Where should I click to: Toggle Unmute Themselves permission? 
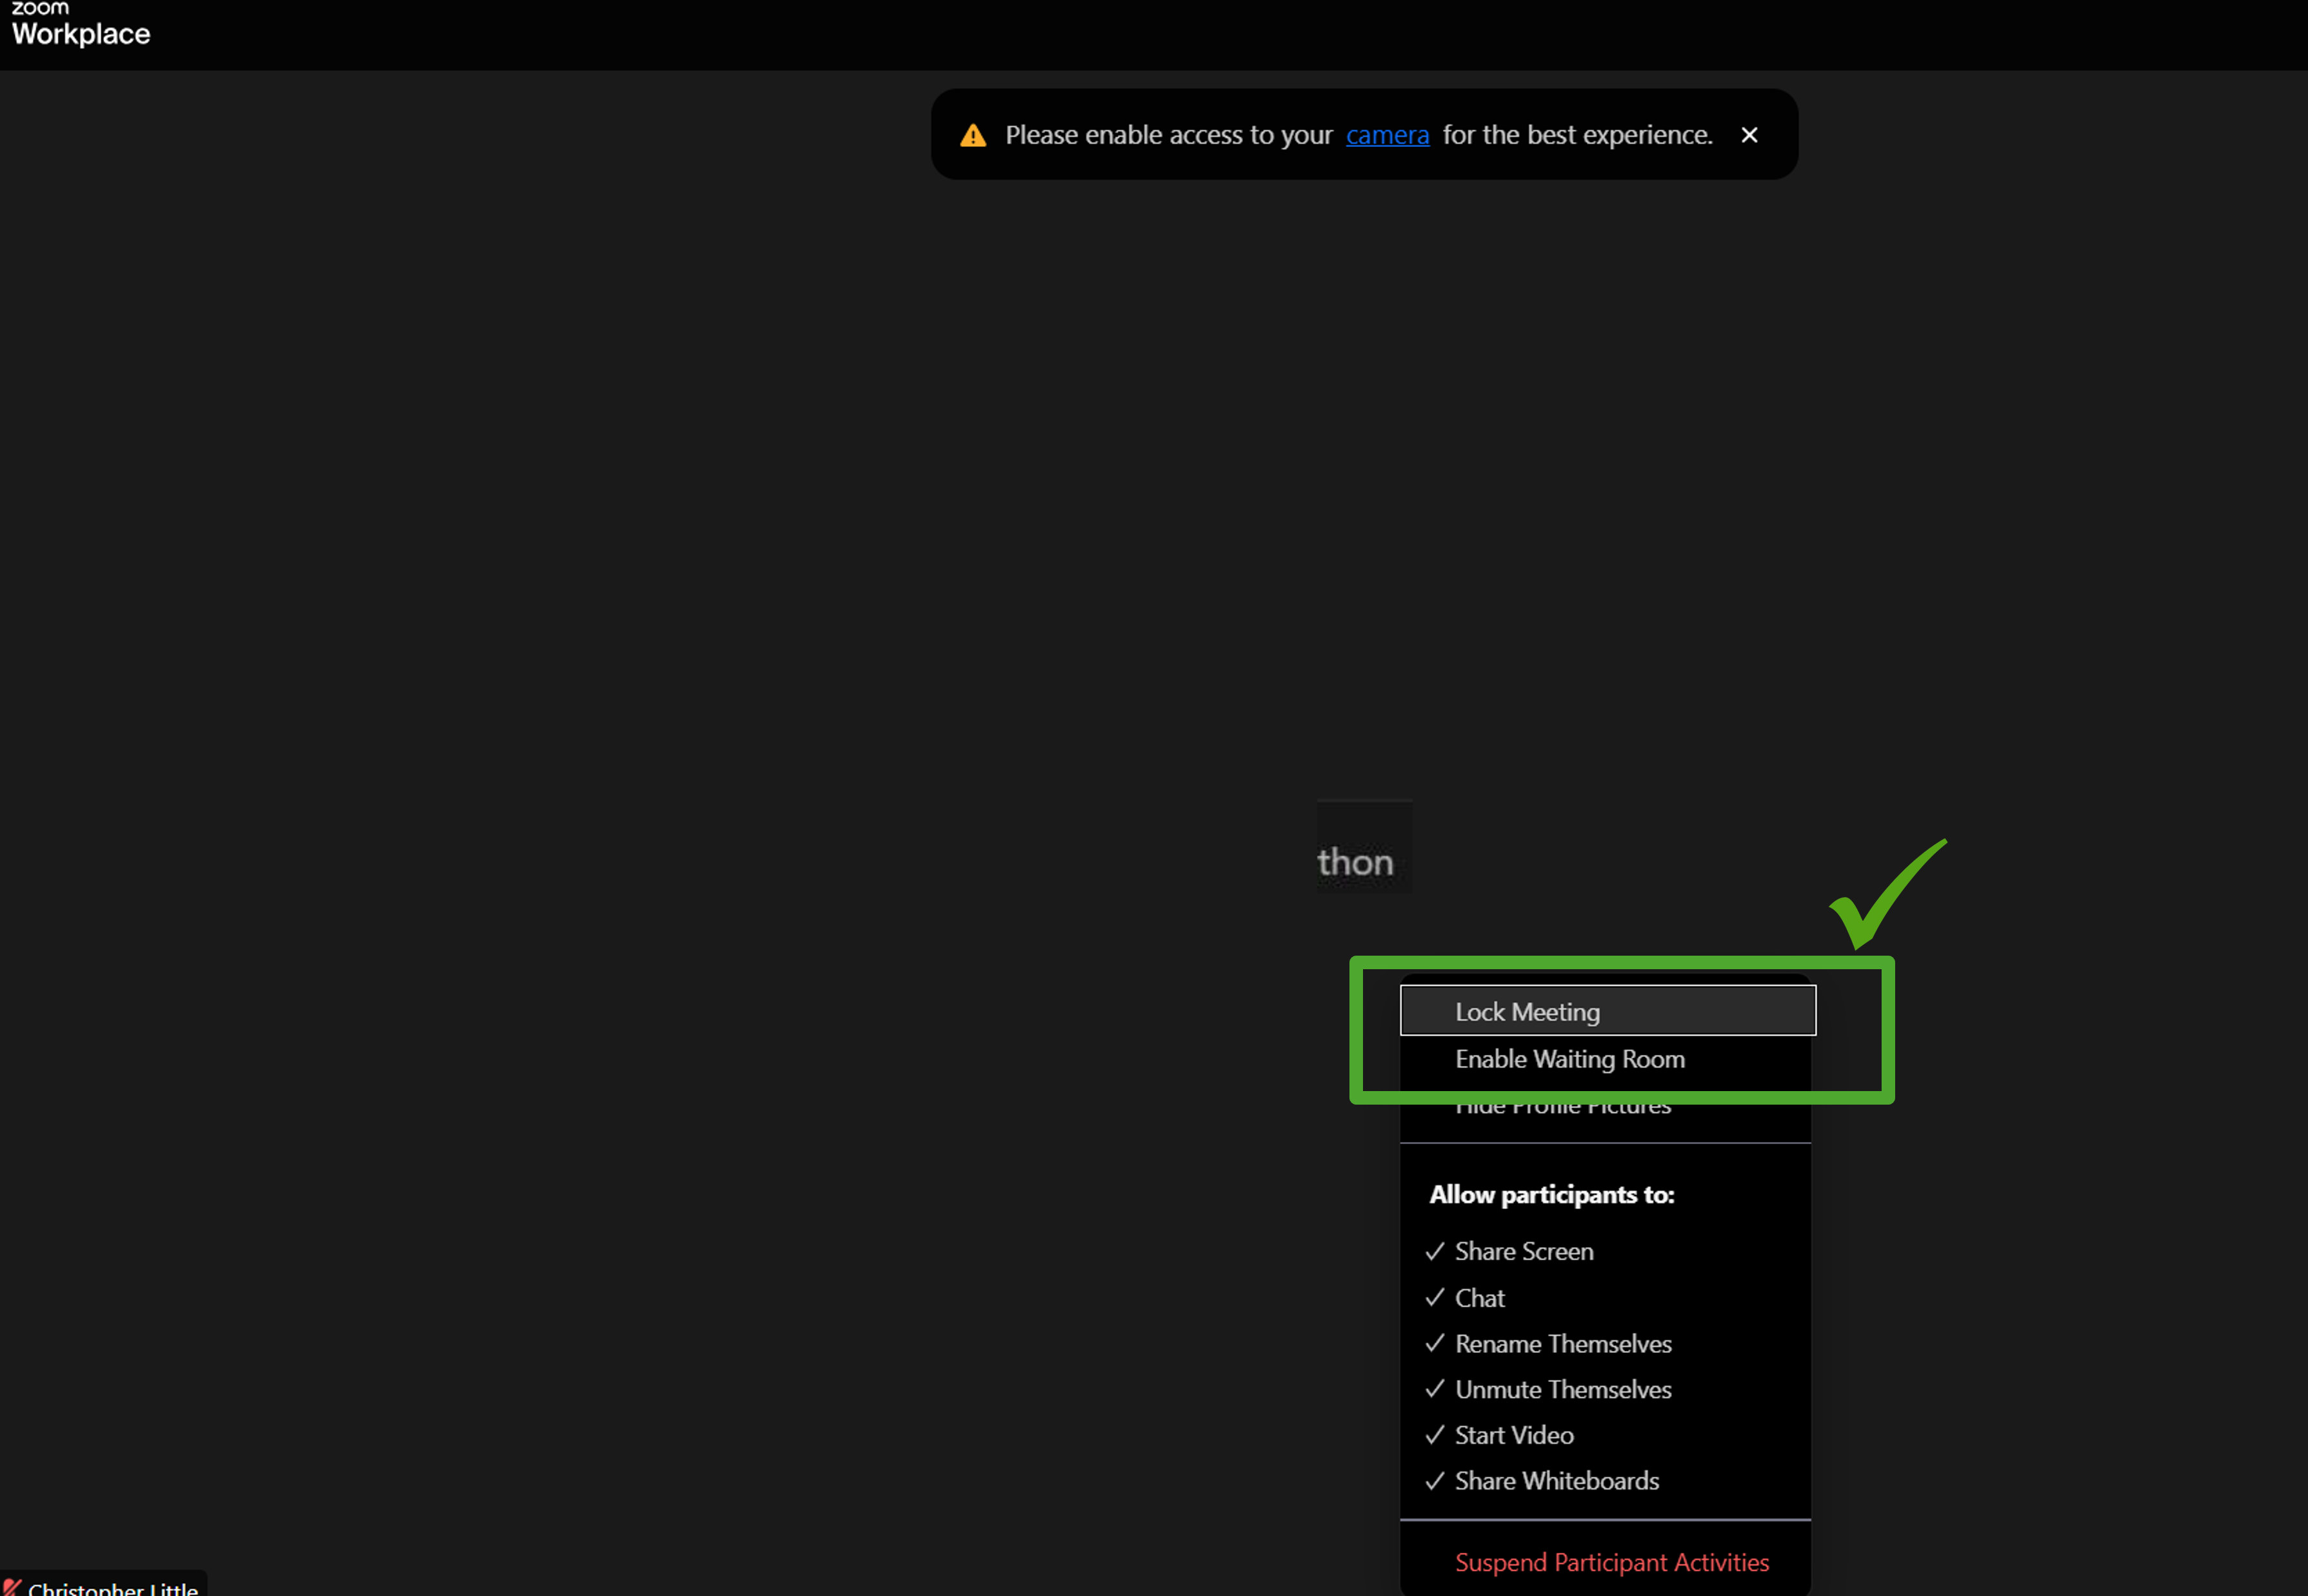coord(1563,1389)
